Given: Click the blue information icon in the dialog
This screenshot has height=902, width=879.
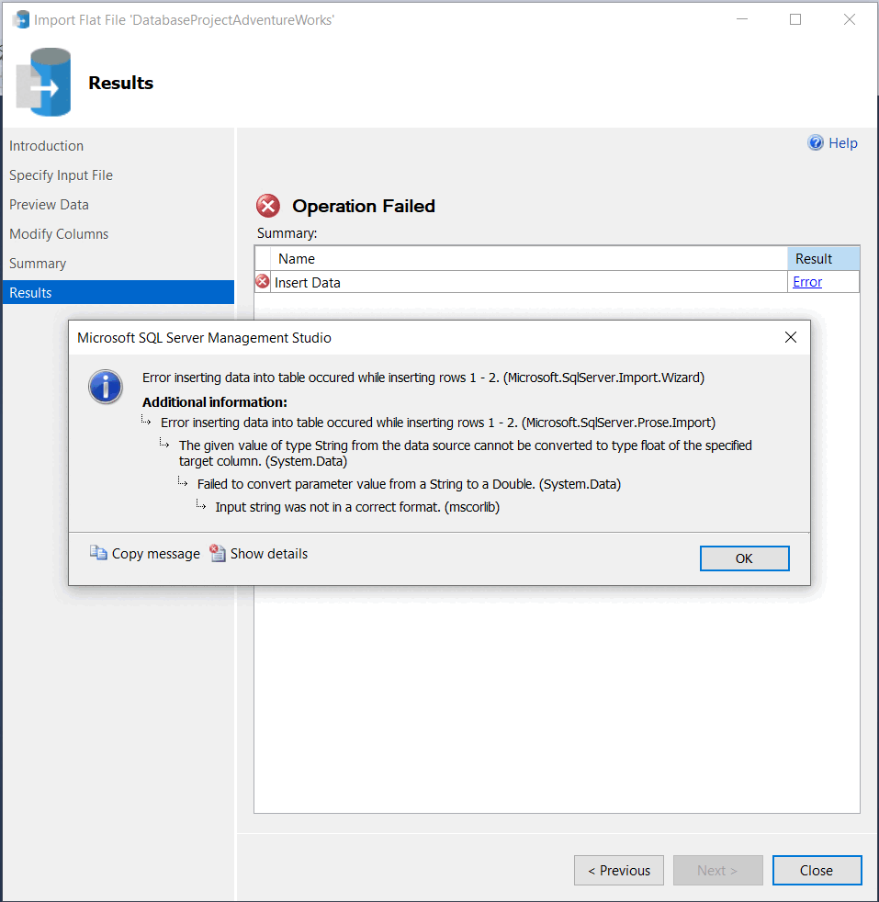Looking at the screenshot, I should point(105,387).
